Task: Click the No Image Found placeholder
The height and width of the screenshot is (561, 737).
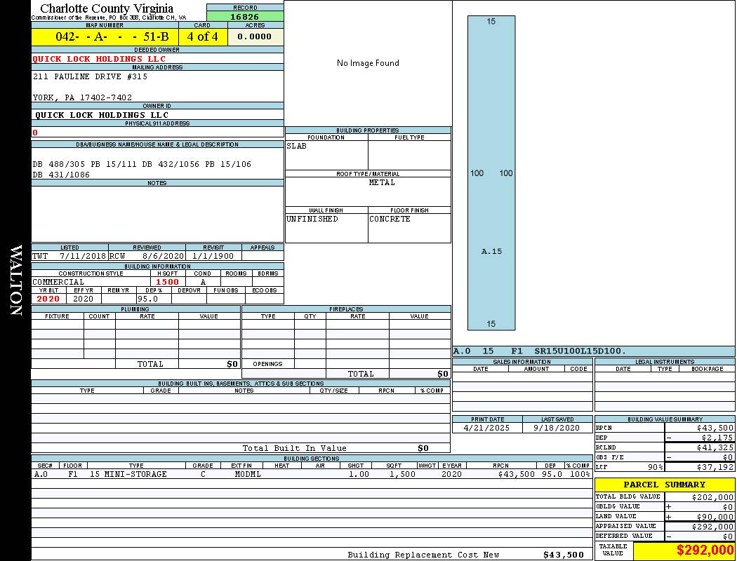Action: pos(368,63)
